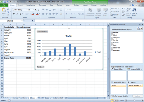Click the column A header

10,24
